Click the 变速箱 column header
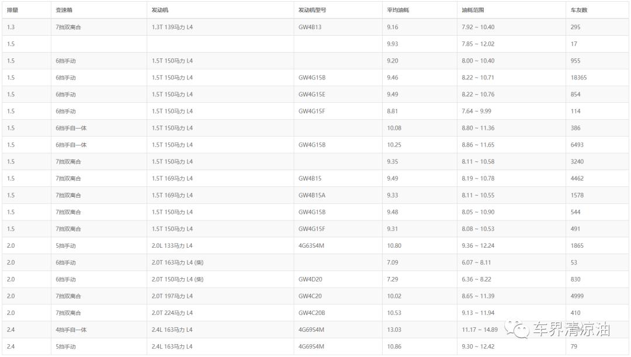The image size is (631, 357). point(64,10)
